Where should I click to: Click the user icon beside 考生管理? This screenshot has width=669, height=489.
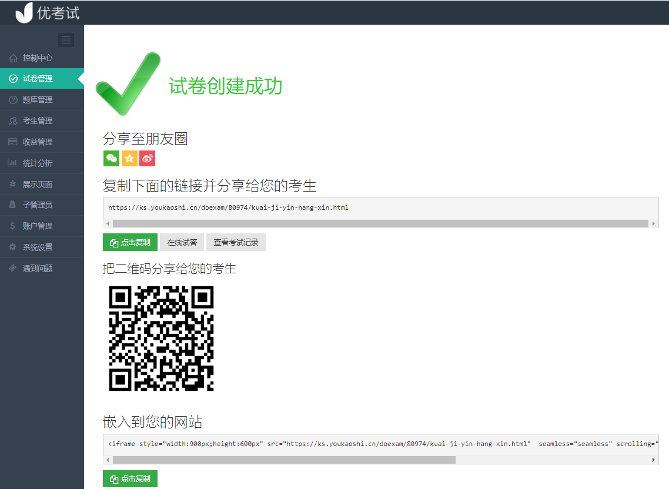pos(13,121)
